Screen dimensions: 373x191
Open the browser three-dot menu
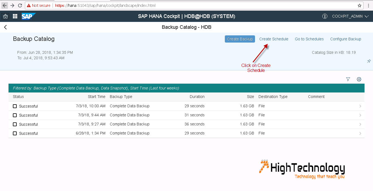pos(369,5)
